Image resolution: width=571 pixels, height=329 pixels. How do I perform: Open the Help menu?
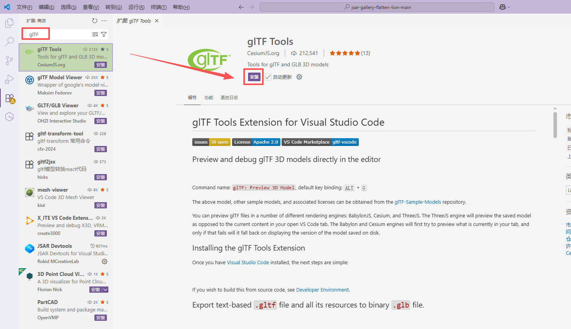(x=181, y=7)
